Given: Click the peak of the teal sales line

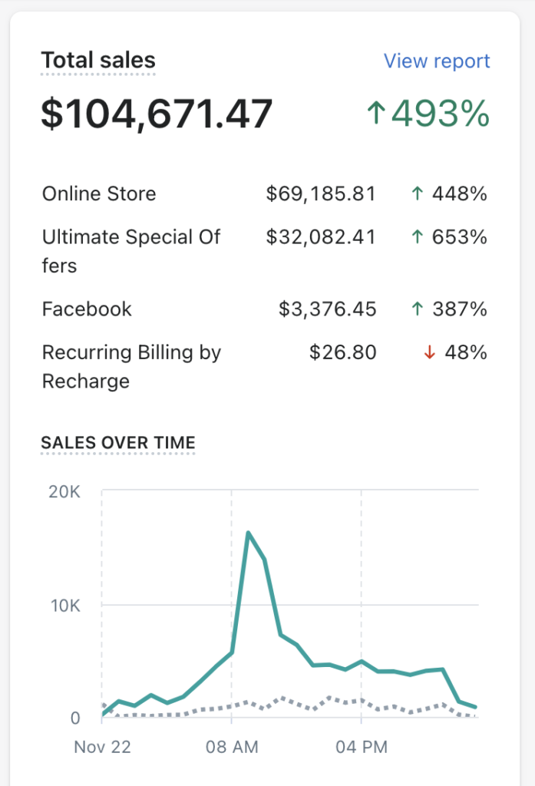Looking at the screenshot, I should [248, 533].
